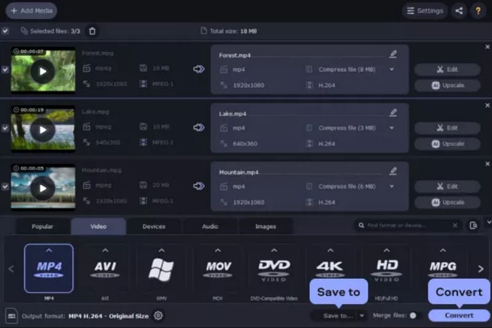The image size is (492, 328).
Task: Click pencil icon to rename Forest.mp4
Action: click(x=393, y=54)
